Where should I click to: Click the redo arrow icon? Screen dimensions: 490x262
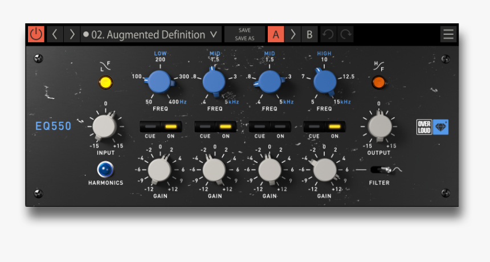click(345, 34)
